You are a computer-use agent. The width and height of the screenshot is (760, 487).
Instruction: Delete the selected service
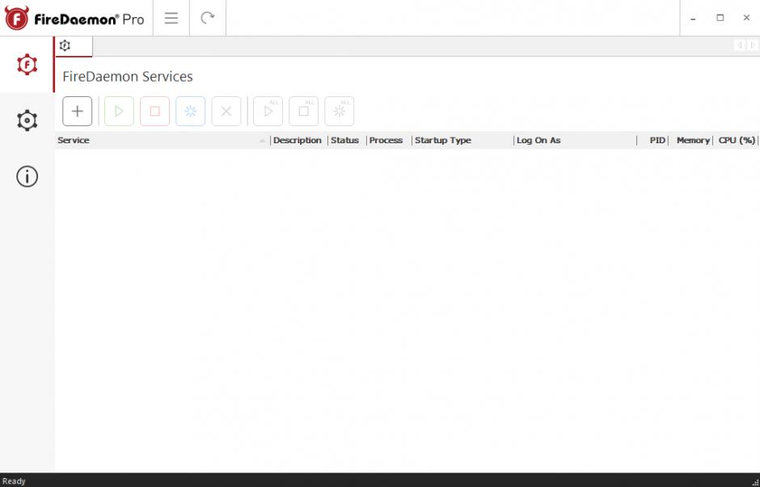226,111
